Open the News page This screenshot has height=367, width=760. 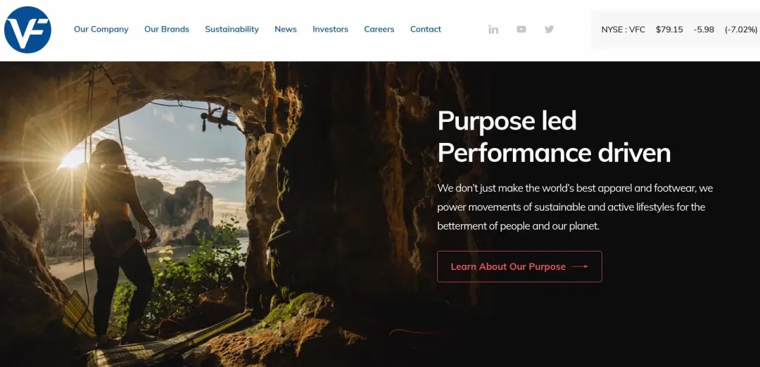(286, 29)
